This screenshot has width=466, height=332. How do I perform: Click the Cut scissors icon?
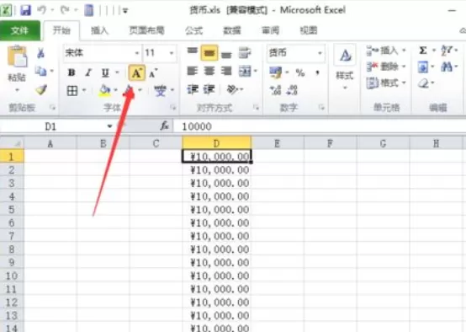pos(41,53)
